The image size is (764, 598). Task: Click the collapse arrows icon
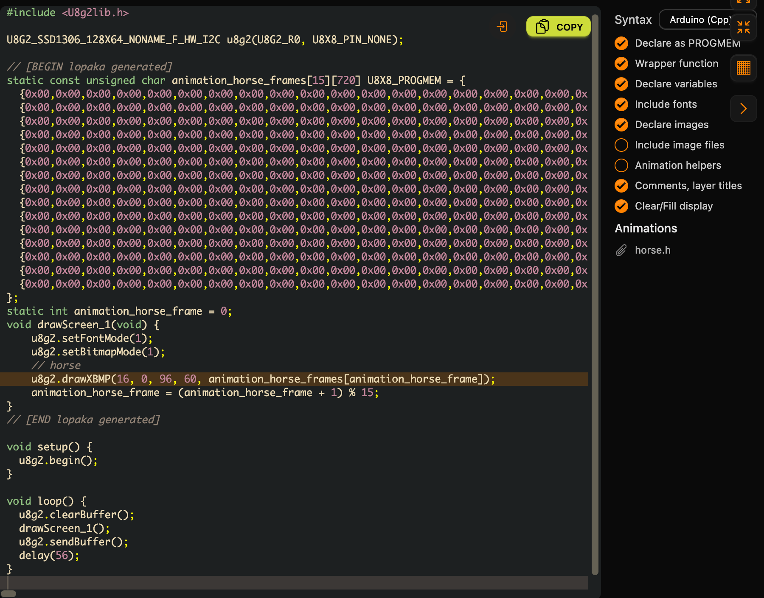(743, 27)
